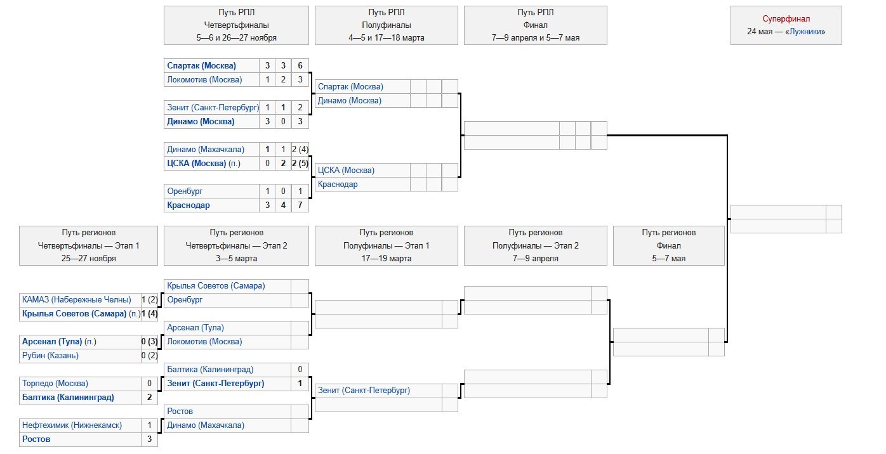The height and width of the screenshot is (454, 886).
Task: Click Торпедо (Москва) team link
Action: click(x=55, y=384)
